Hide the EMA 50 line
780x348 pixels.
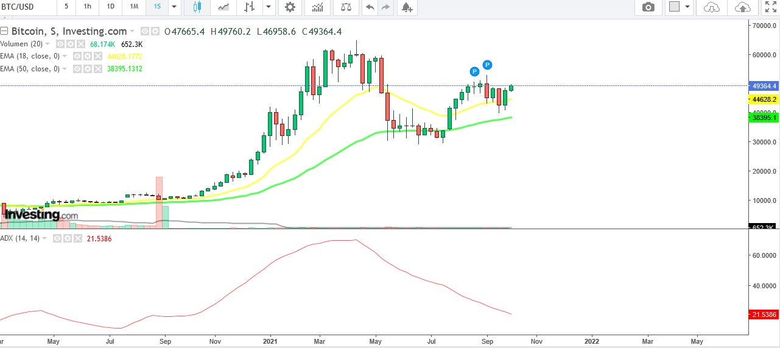click(77, 69)
